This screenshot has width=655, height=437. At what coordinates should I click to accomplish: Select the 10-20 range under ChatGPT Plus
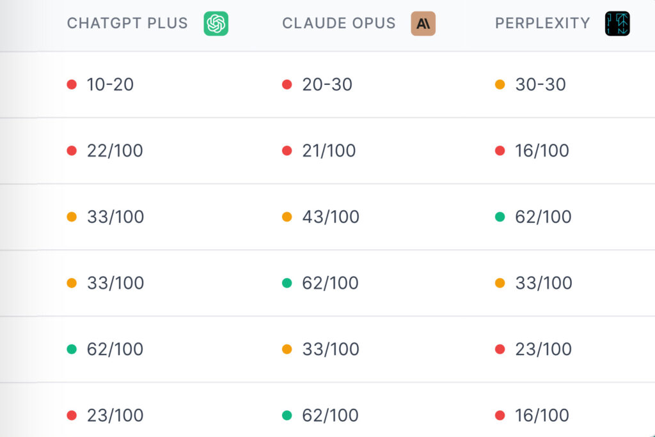(x=110, y=84)
